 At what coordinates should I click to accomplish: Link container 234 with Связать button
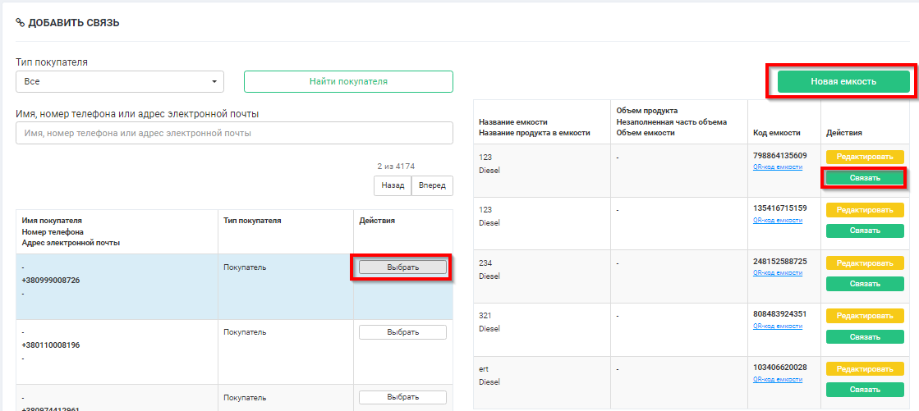865,283
